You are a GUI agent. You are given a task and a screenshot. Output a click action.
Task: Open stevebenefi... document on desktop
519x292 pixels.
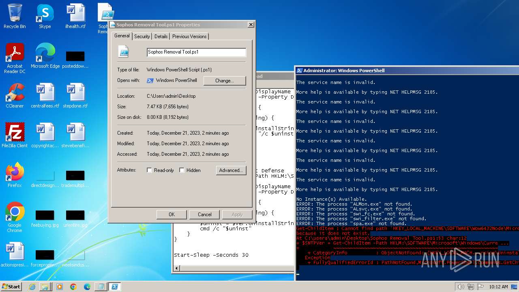point(75,135)
